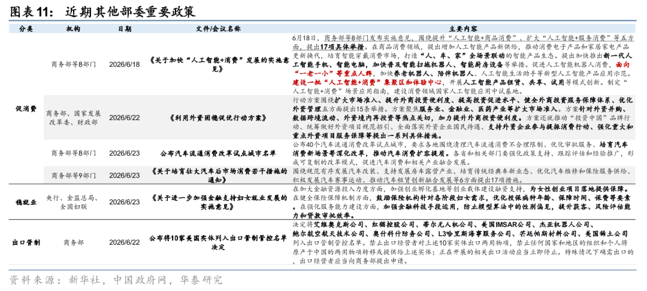Select the date 2026/6/18
Screen dimensions: 647x291
coord(124,64)
